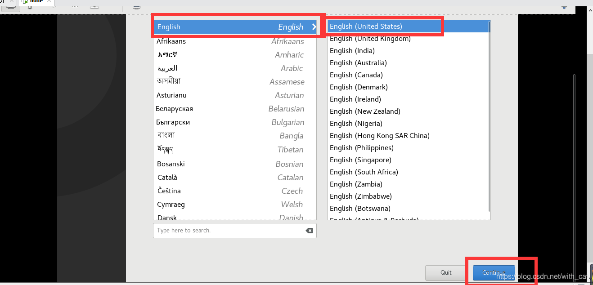Select Afrikaans in the language list
593x285 pixels.
click(235, 41)
